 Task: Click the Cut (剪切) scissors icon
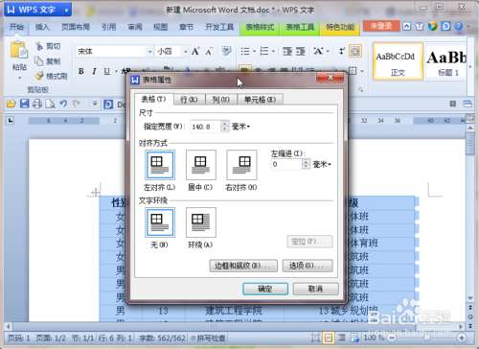point(39,46)
